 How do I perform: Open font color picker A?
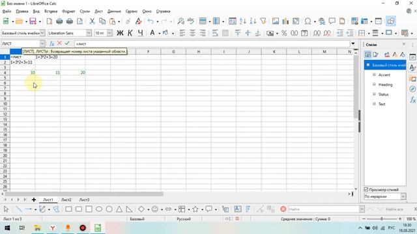click(152, 33)
